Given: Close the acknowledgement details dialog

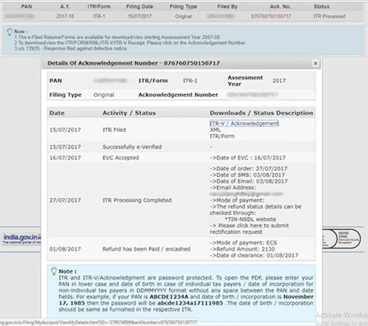Looking at the screenshot, I should pyautogui.click(x=315, y=63).
